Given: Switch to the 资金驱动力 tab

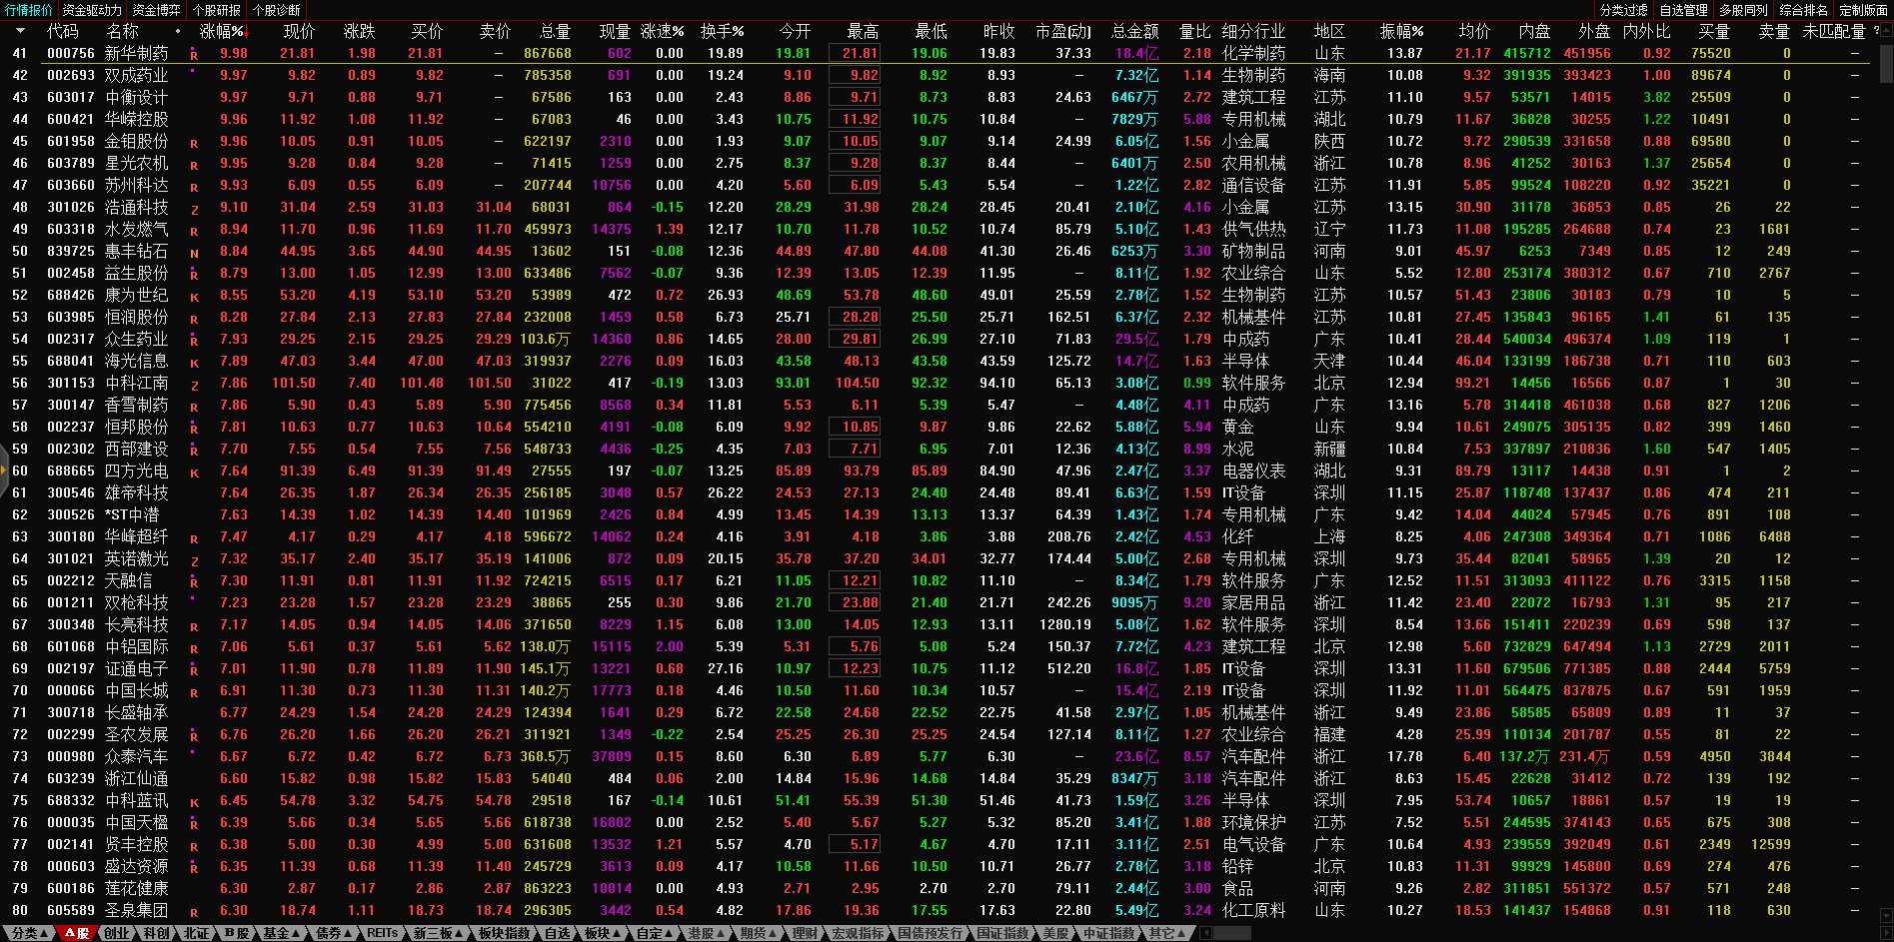Looking at the screenshot, I should point(92,10).
